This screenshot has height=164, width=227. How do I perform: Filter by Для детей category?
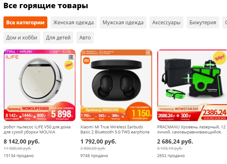pos(58,38)
